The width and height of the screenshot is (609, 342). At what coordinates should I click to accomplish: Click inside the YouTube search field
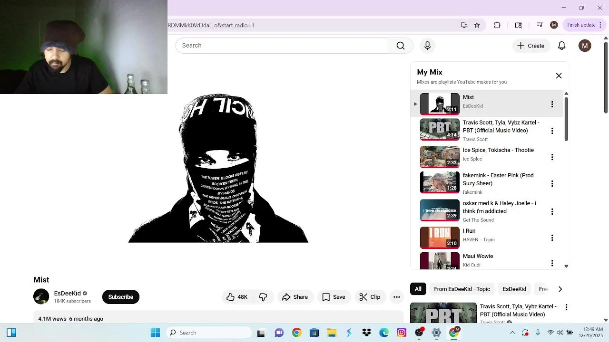click(282, 46)
